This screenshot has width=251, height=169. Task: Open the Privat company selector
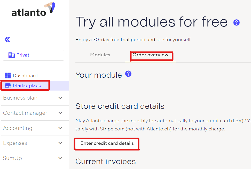tap(33, 55)
